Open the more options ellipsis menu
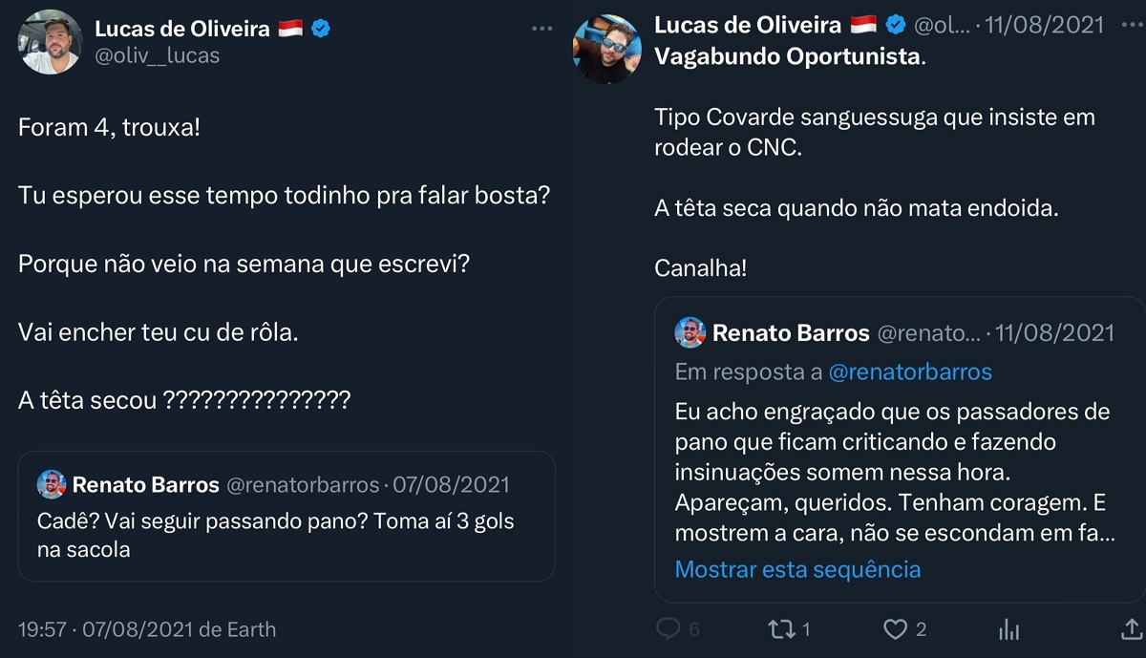Viewport: 1146px width, 658px height. pos(542,29)
